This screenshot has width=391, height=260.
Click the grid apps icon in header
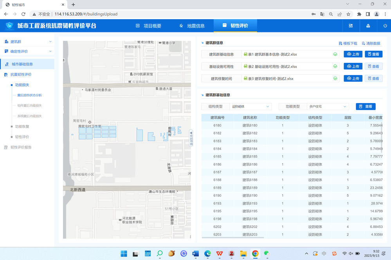point(351,26)
